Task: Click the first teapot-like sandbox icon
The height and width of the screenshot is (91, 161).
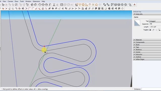Action: 40,5
